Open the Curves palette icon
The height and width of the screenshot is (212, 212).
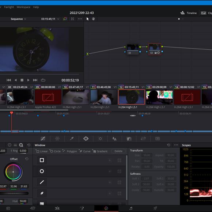pyautogui.click(x=43, y=139)
